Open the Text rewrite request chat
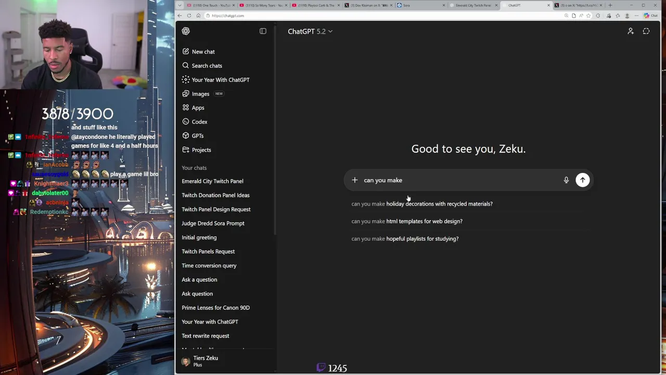This screenshot has width=666, height=375. click(205, 336)
